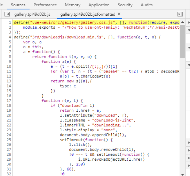
Task: Click "document.body.removeChild(l),"
Action: pos(102,149)
